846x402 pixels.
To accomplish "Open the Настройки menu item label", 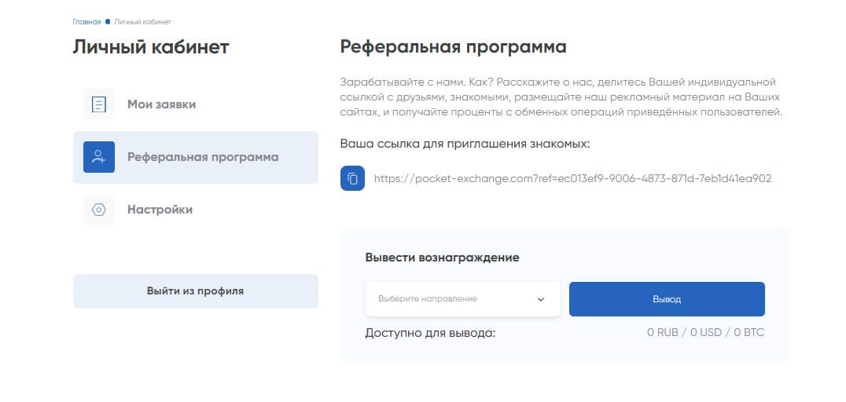I will coord(160,210).
